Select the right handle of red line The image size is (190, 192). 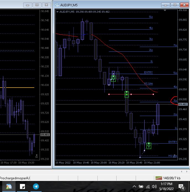click(153, 94)
